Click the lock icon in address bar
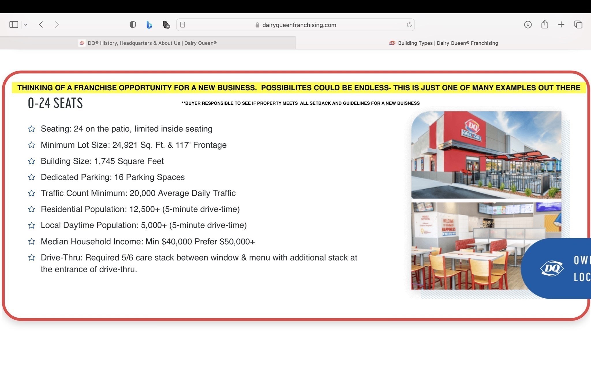Viewport: 591px width, 382px height. click(x=257, y=25)
